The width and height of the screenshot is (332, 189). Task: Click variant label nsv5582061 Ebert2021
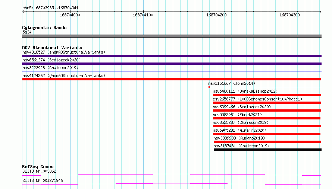[237, 115]
